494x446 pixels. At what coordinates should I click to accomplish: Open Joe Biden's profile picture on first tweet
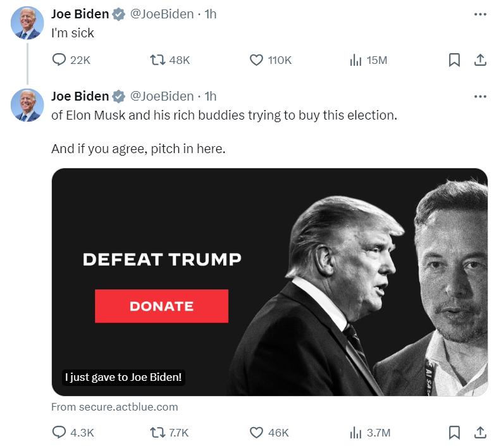pos(27,23)
